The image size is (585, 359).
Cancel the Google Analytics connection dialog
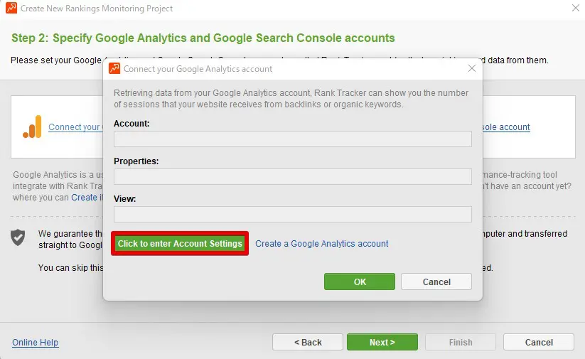(436, 282)
